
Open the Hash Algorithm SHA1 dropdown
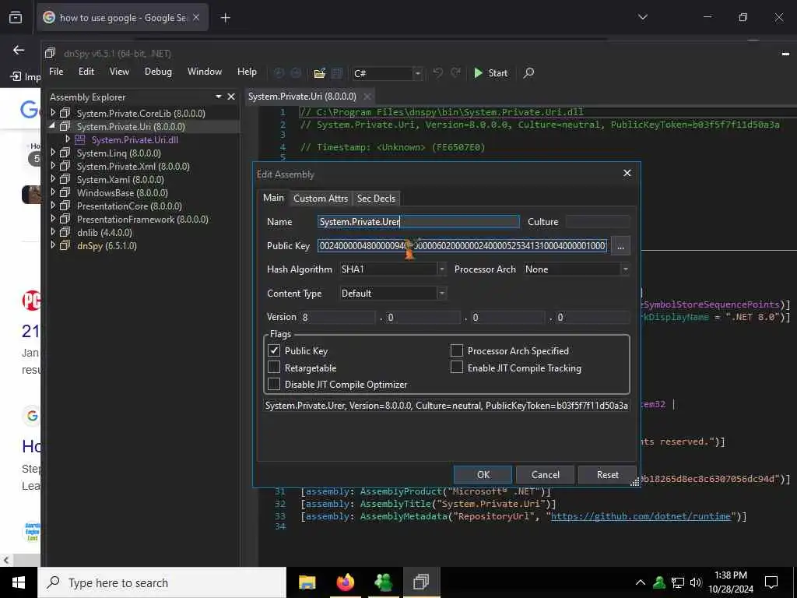[392, 269]
